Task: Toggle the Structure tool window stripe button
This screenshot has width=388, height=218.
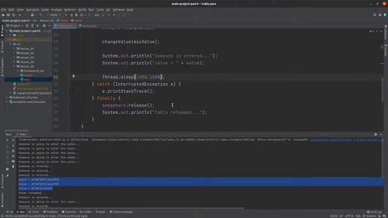Action: pyautogui.click(x=2, y=181)
